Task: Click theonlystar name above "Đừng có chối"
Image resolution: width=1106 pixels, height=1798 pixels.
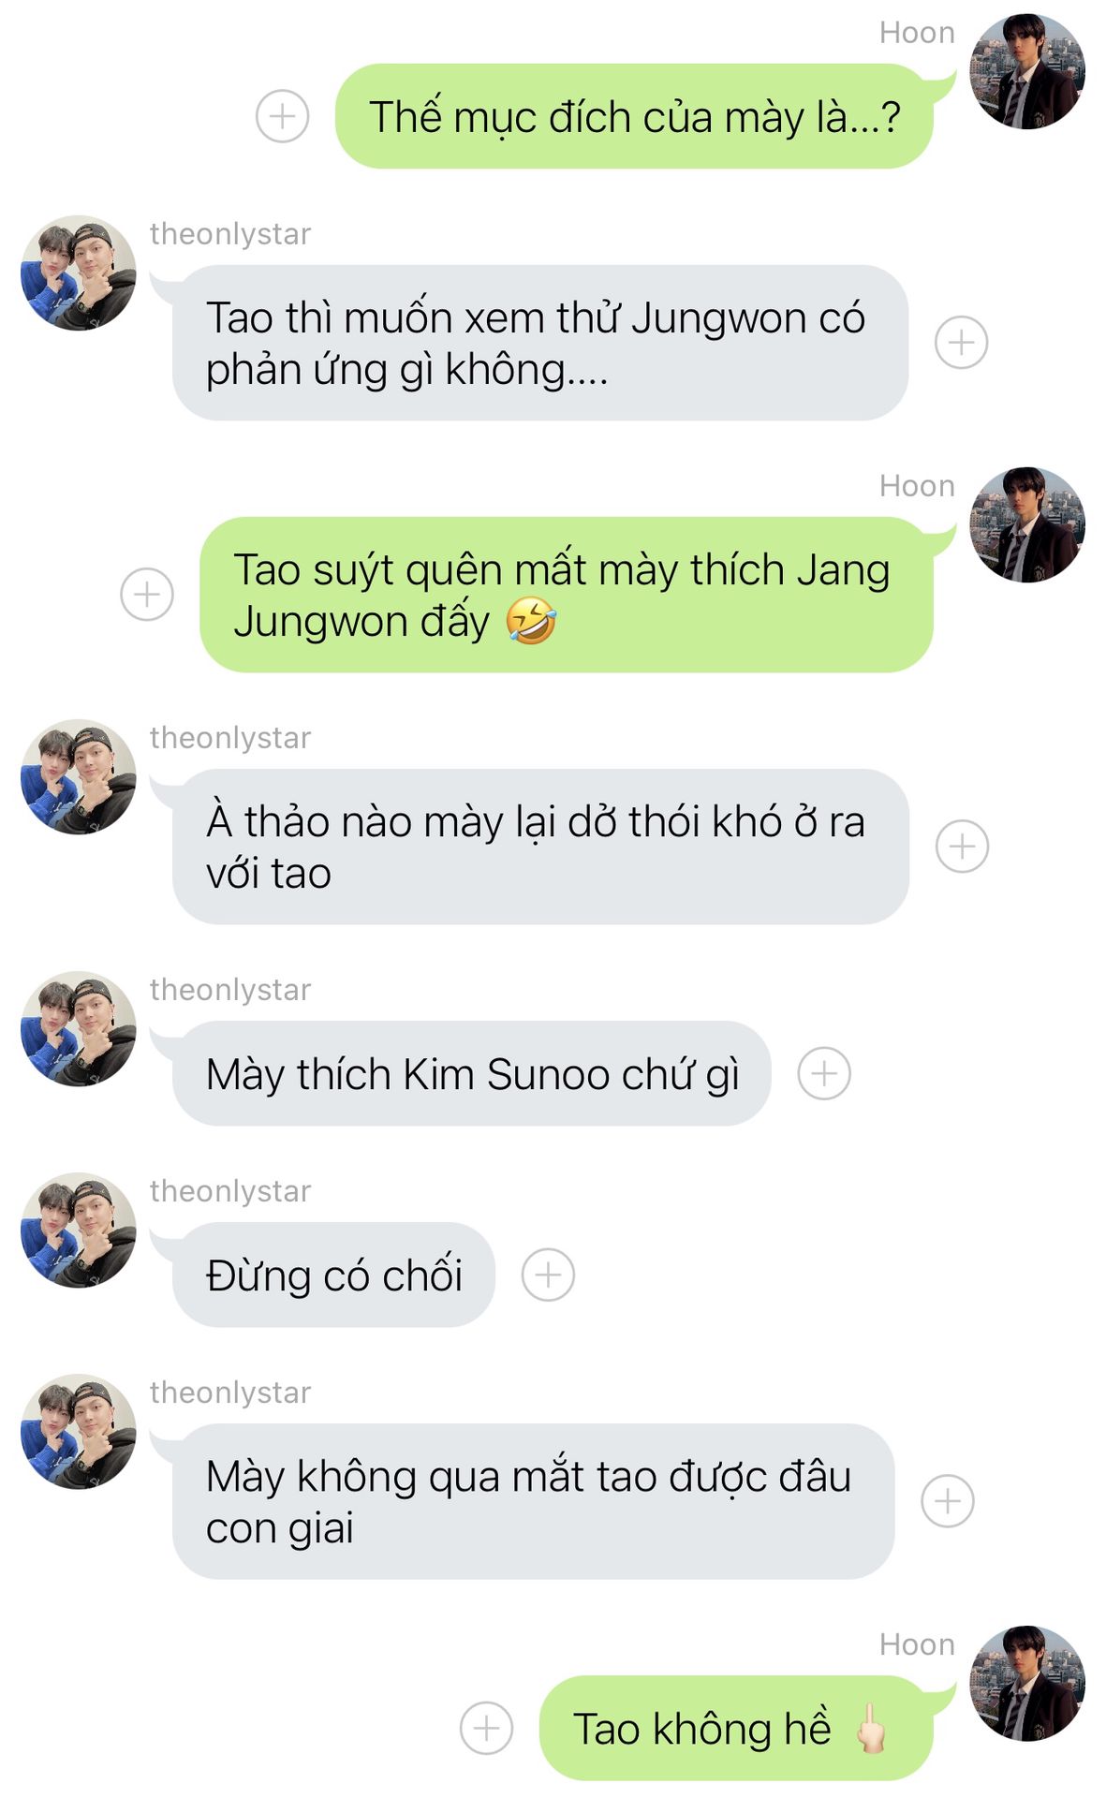Action: click(230, 1191)
